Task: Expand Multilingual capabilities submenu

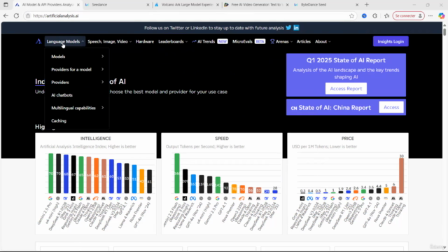Action: [77, 108]
